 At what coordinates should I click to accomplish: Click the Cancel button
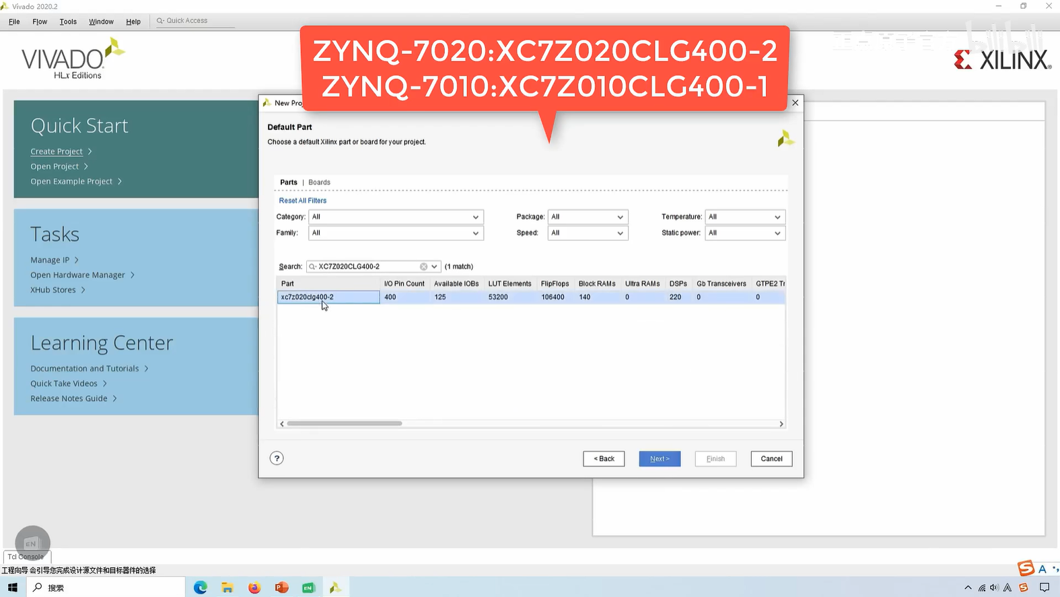771,459
